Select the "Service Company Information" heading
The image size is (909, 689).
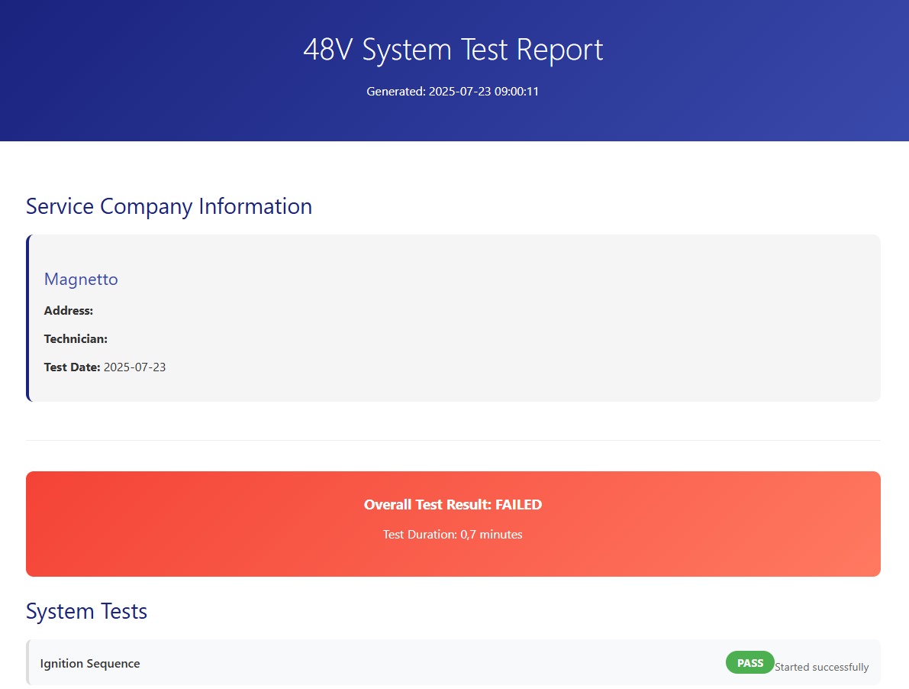point(169,206)
